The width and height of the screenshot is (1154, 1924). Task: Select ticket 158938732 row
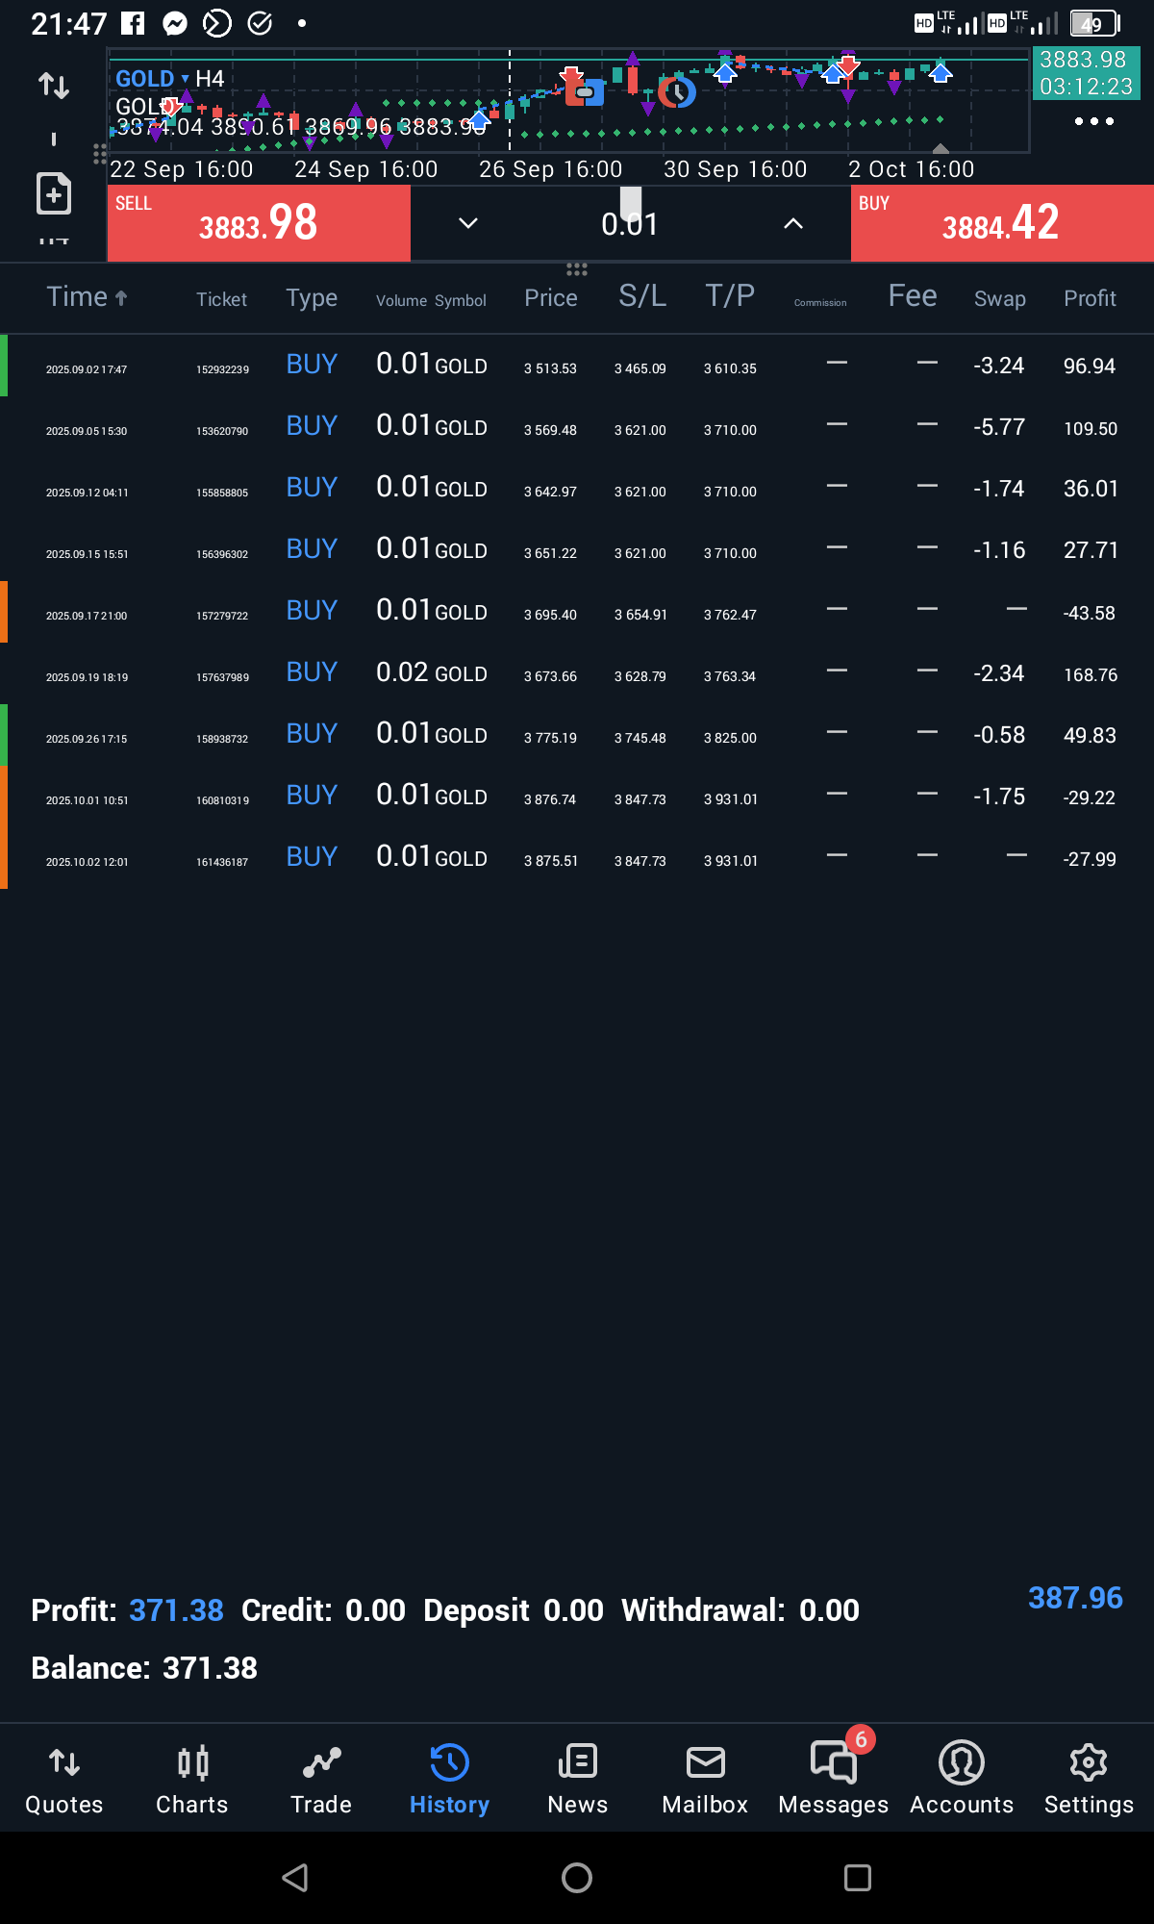577,735
